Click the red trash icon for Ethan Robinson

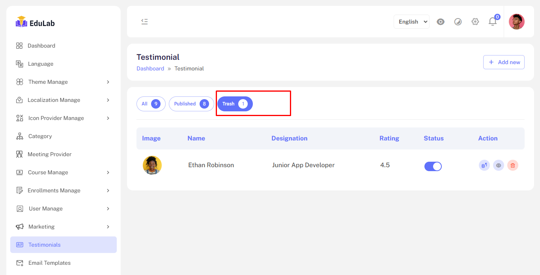click(x=512, y=165)
